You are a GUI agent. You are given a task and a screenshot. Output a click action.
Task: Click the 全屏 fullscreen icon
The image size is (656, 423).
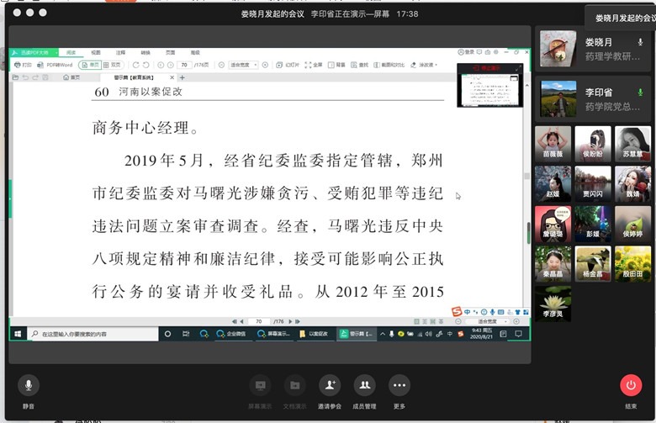pos(314,65)
